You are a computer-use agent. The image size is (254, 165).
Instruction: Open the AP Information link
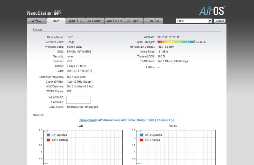pos(108,120)
